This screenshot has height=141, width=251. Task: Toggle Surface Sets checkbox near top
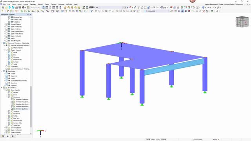9,20
